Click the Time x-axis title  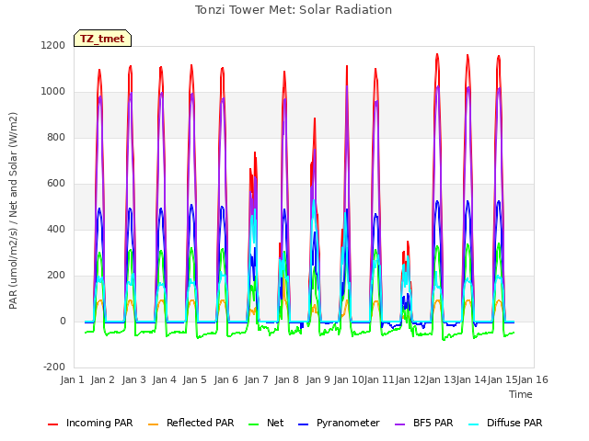[x=521, y=394]
